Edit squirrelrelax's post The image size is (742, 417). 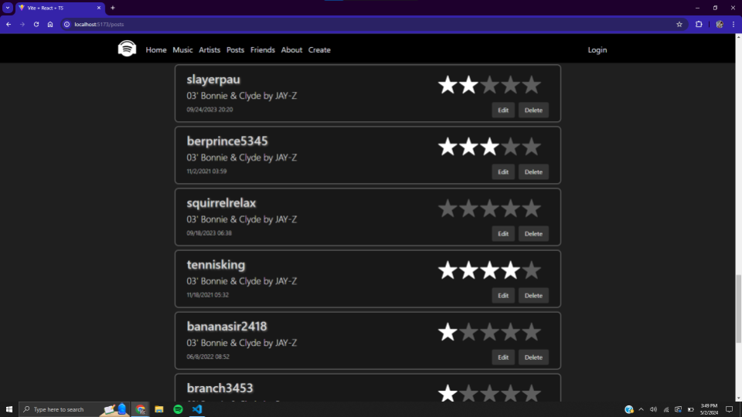point(503,233)
